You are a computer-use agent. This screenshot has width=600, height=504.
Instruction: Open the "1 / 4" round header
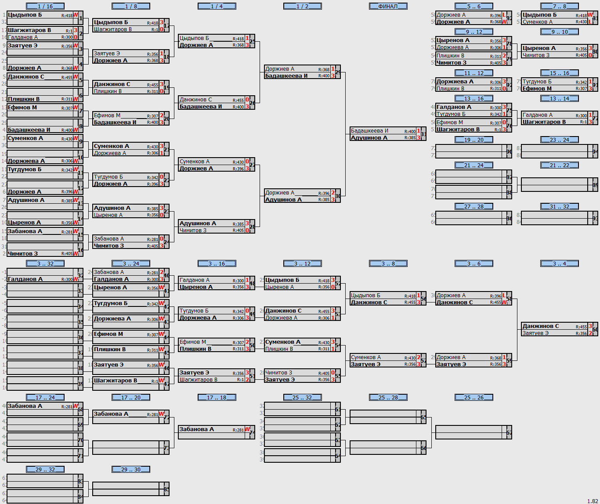click(x=217, y=6)
